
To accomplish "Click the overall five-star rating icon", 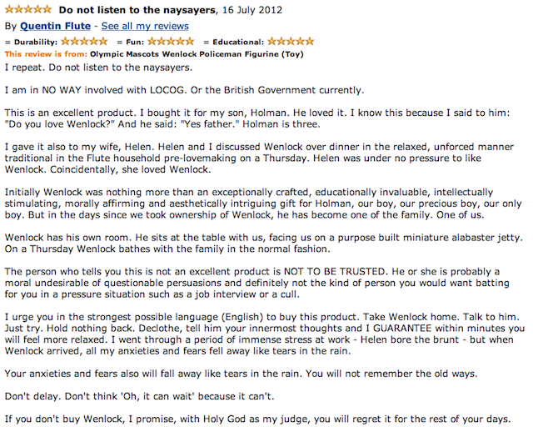I will 27,11.
